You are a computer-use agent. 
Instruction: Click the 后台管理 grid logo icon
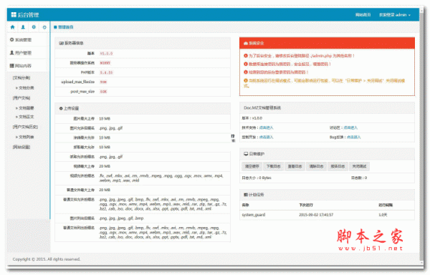(14, 15)
